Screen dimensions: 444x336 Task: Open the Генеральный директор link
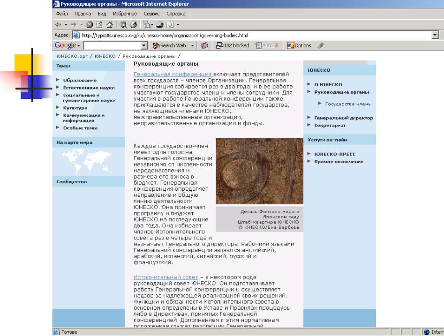tap(344, 118)
